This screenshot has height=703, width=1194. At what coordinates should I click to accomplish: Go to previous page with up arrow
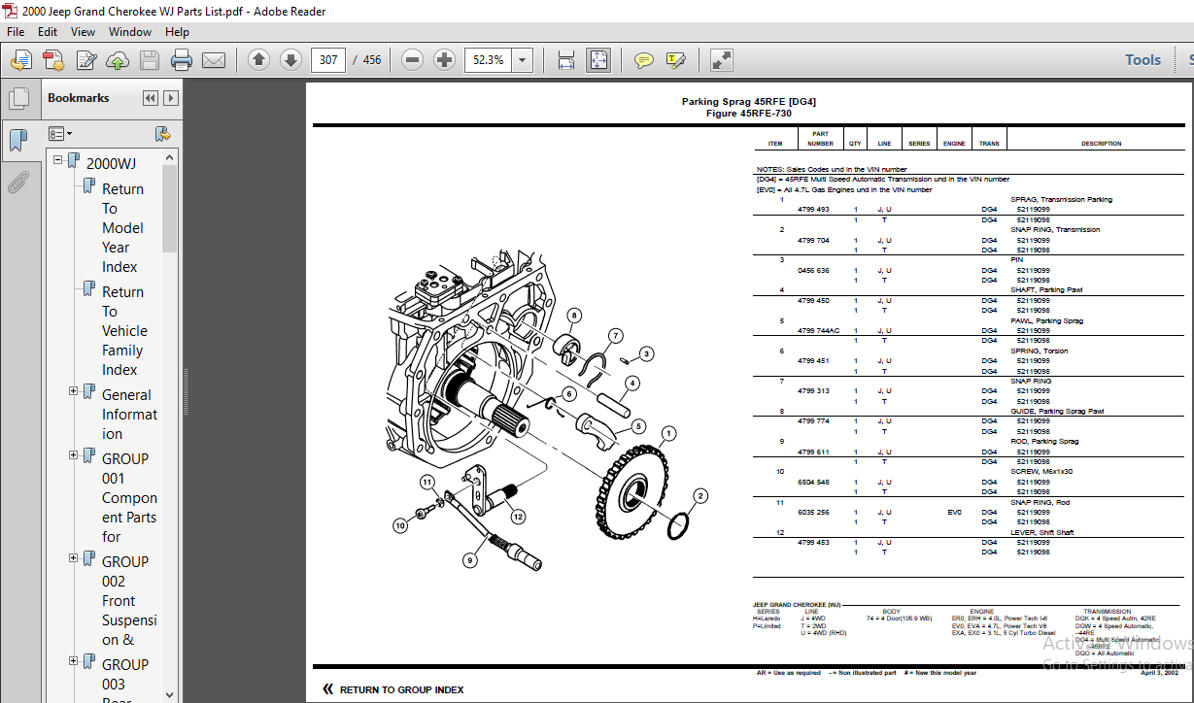click(x=258, y=60)
